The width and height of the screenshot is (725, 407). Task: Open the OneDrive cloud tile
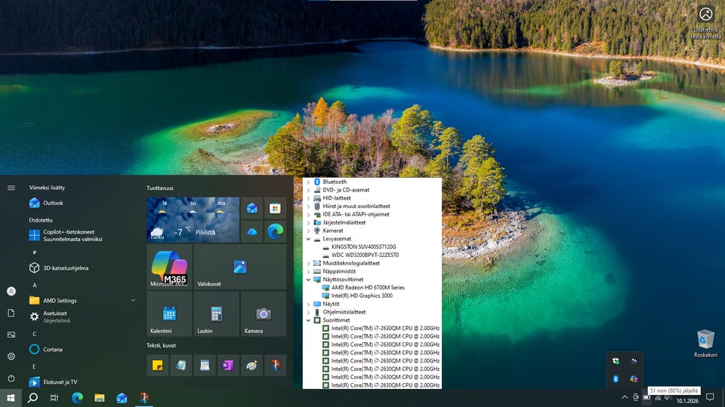pyautogui.click(x=251, y=231)
